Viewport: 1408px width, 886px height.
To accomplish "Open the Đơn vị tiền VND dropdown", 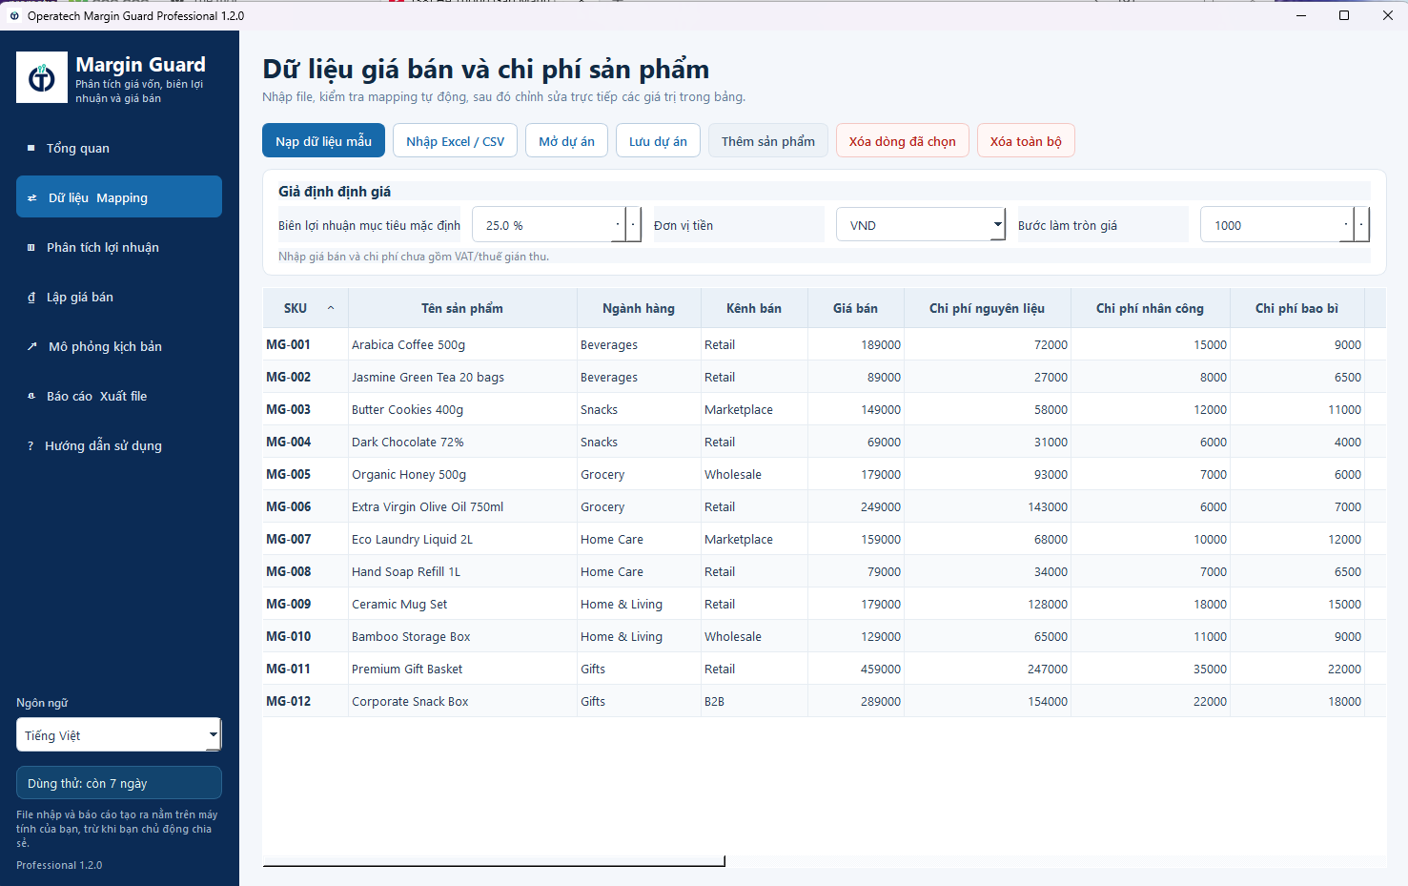I will click(x=921, y=225).
